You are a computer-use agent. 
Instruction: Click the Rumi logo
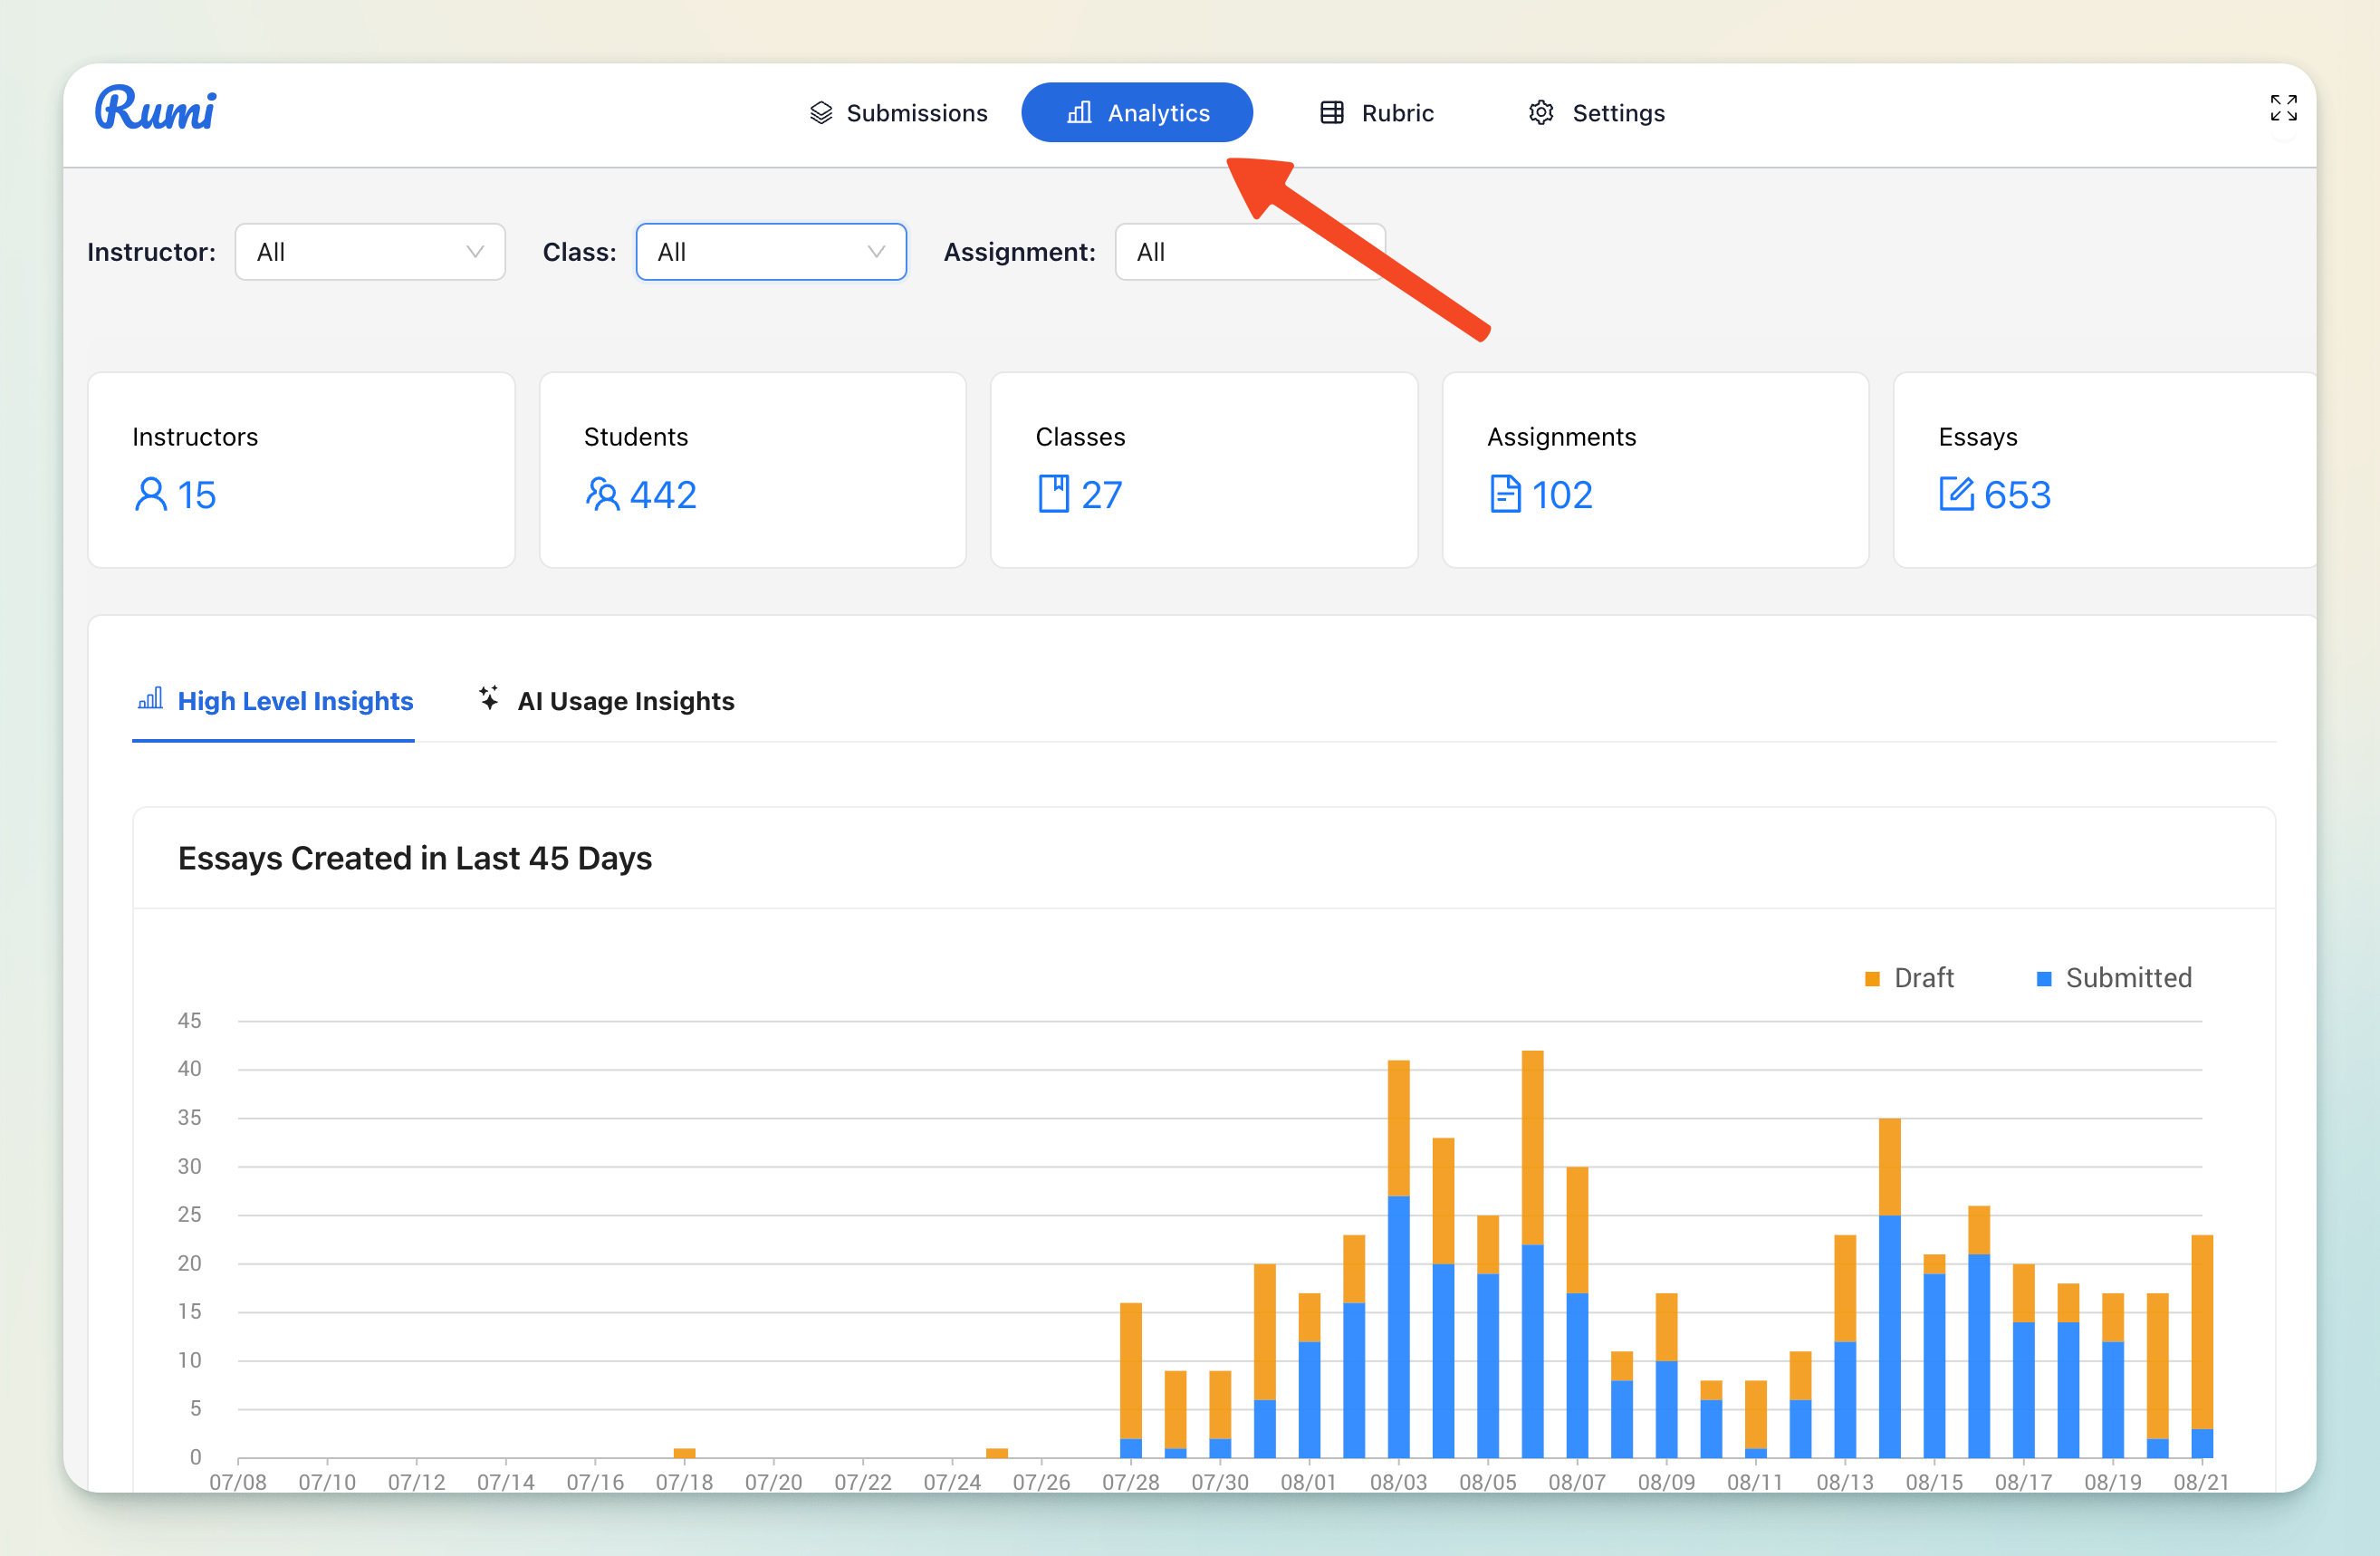155,109
